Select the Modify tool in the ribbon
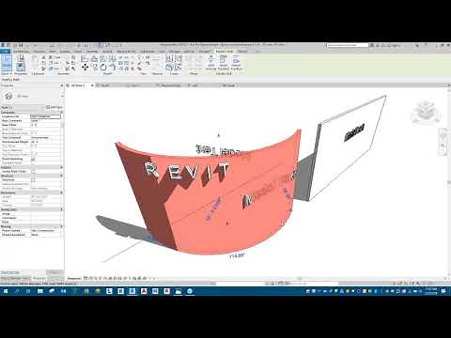This screenshot has width=451, height=338. coord(7,64)
